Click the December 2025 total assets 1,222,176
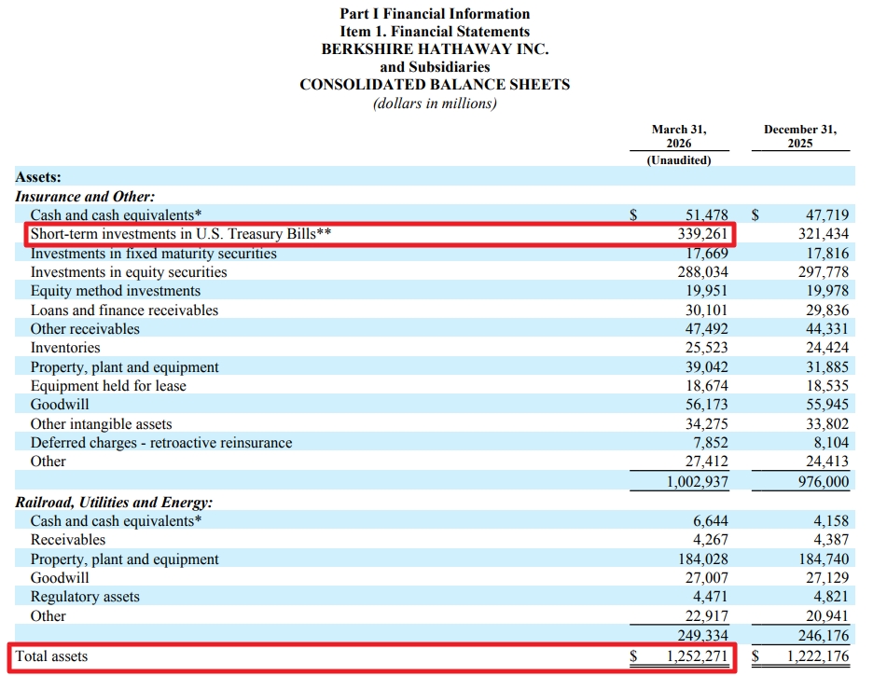Screen dimensions: 873x676 point(818,656)
